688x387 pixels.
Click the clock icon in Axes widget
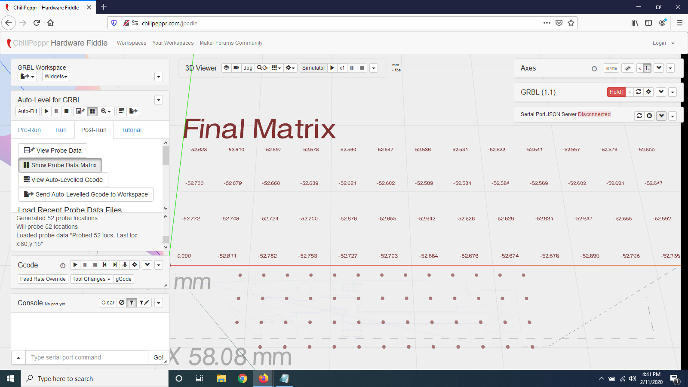pos(594,69)
